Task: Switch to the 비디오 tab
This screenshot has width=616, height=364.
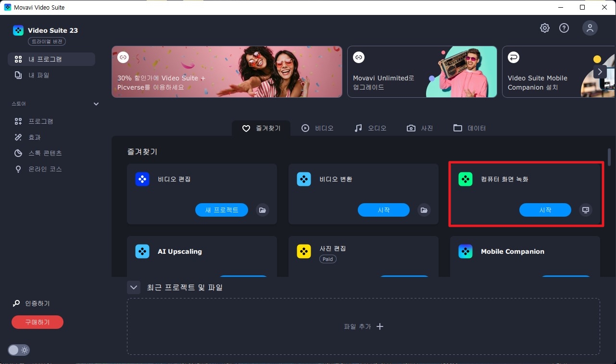Action: point(317,128)
